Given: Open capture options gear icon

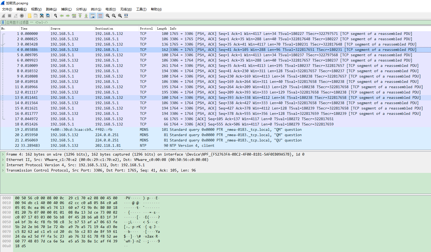Looking at the screenshot, I should (x=22, y=16).
